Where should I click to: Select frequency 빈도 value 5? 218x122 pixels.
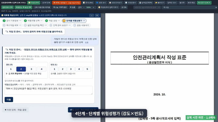point(87,69)
